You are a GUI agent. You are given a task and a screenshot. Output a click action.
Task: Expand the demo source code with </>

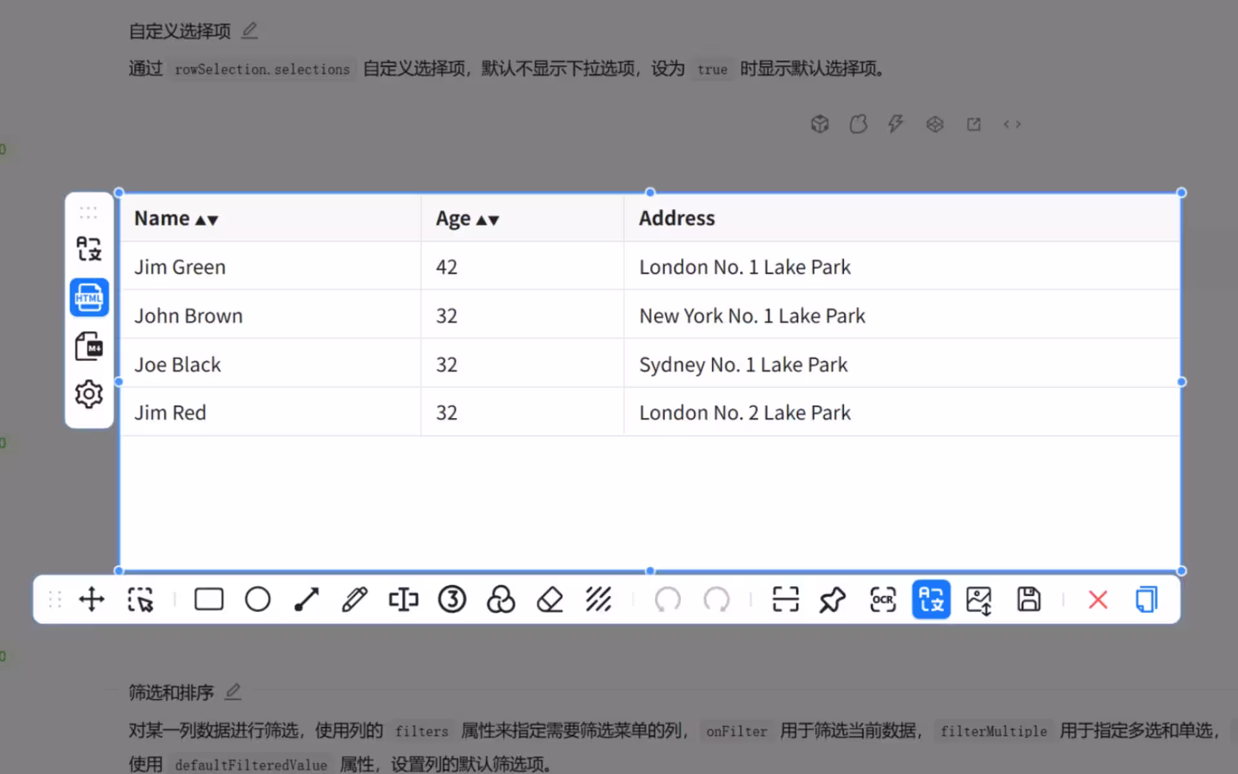pos(1012,124)
